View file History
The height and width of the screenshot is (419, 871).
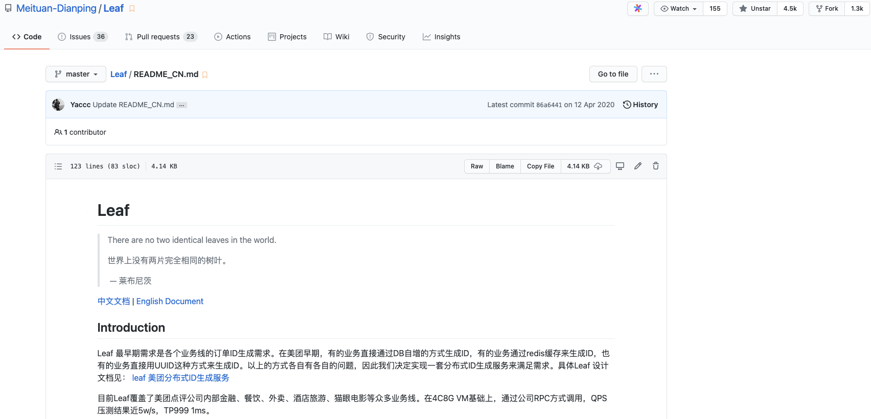point(640,105)
